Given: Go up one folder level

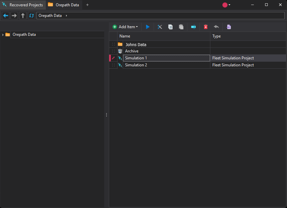Looking at the screenshot, I should (x=23, y=16).
